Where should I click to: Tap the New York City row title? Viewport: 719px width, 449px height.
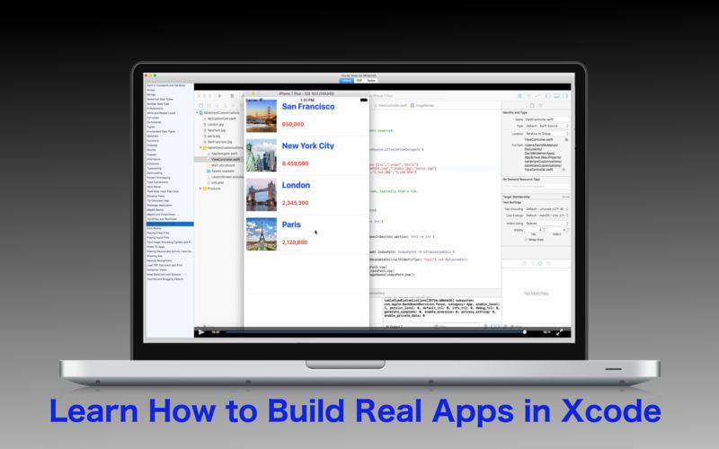(307, 145)
